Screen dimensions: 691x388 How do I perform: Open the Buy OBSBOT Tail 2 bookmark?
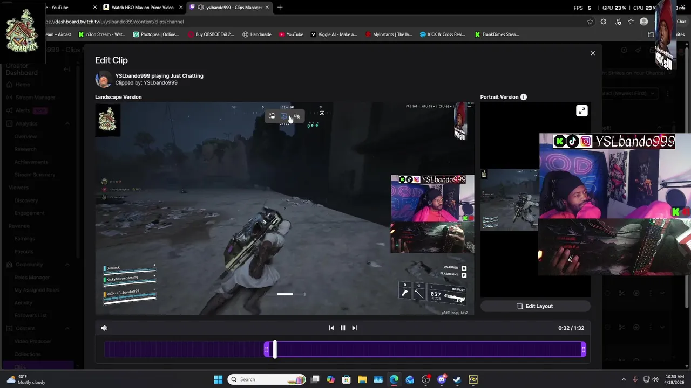coord(211,34)
